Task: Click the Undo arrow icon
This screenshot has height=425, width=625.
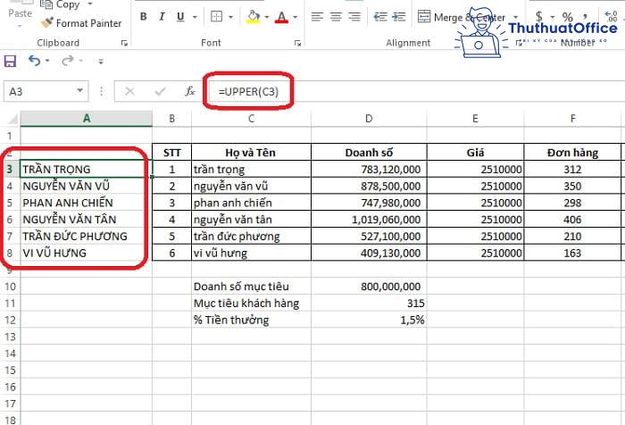Action: point(34,61)
